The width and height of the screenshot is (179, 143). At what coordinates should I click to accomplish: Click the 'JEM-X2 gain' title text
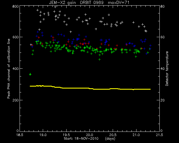(x=62, y=3)
